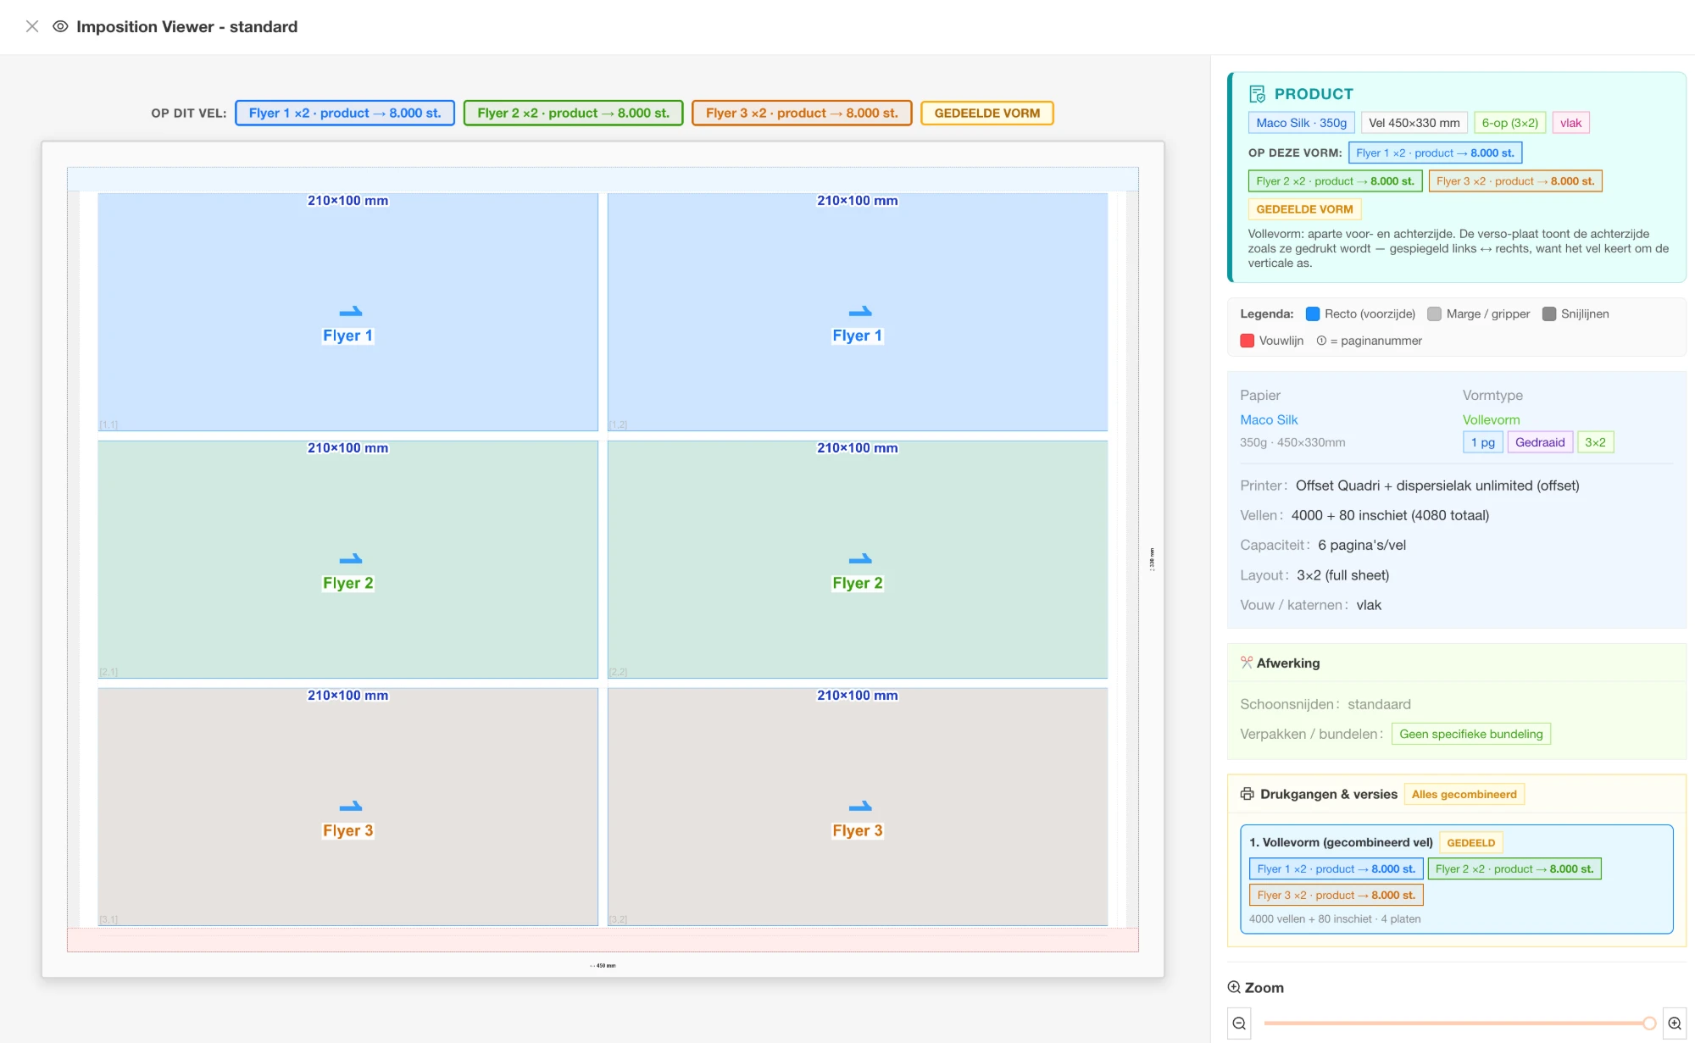Click Flyer 1 x2 tag in OP DEZE VORM
The height and width of the screenshot is (1043, 1695).
(x=1435, y=153)
